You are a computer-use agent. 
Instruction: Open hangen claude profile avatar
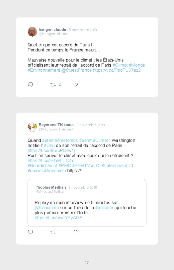[32, 32]
